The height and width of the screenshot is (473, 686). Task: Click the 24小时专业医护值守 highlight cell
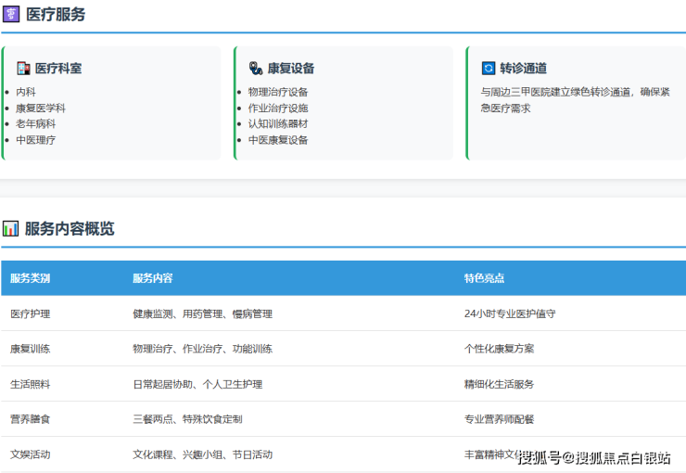pyautogui.click(x=510, y=313)
